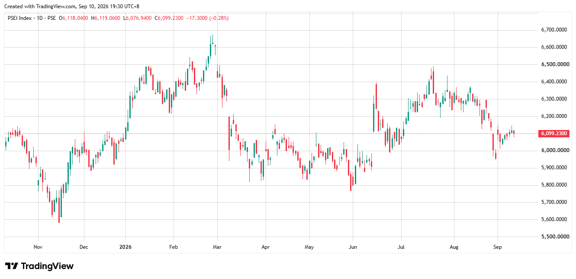Click the 1D interval label in legend
This screenshot has width=576, height=279.
tap(38, 18)
